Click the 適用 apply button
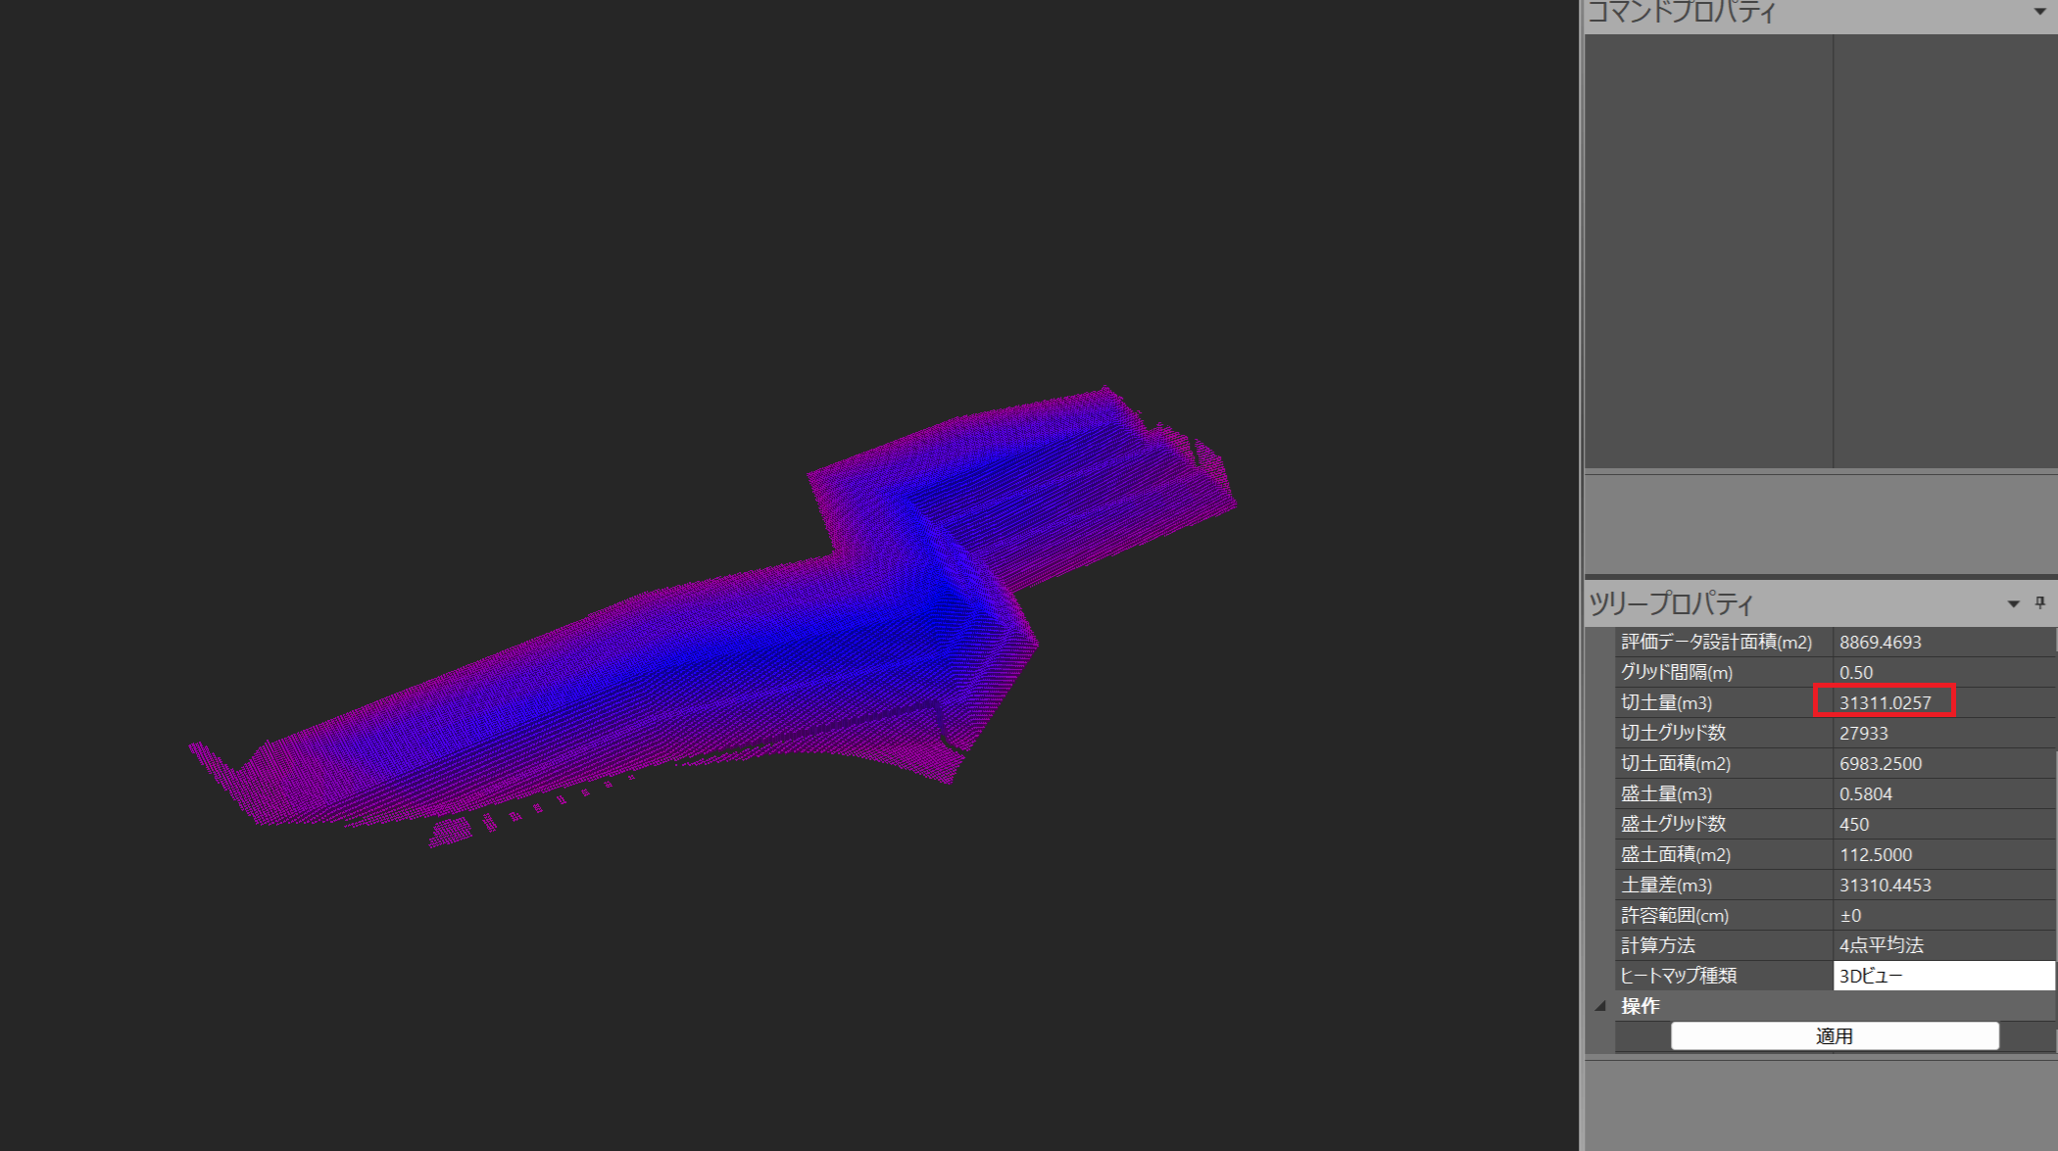The width and height of the screenshot is (2058, 1151). tap(1834, 1035)
